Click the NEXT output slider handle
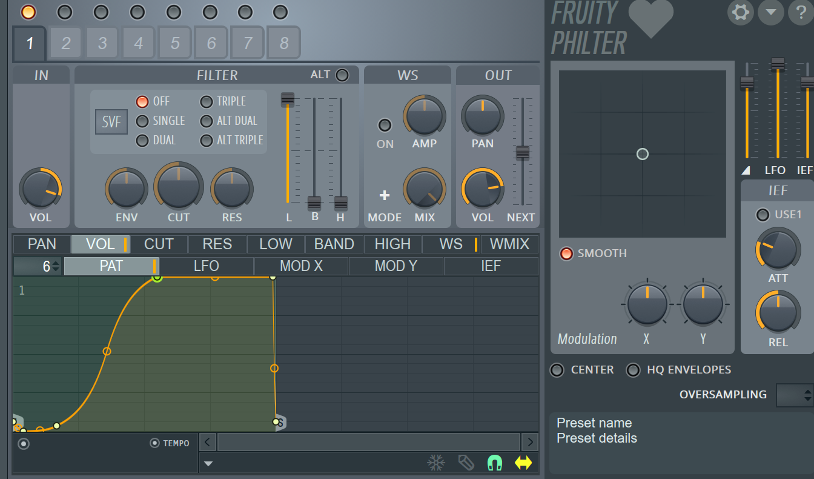Image resolution: width=814 pixels, height=479 pixels. (523, 152)
